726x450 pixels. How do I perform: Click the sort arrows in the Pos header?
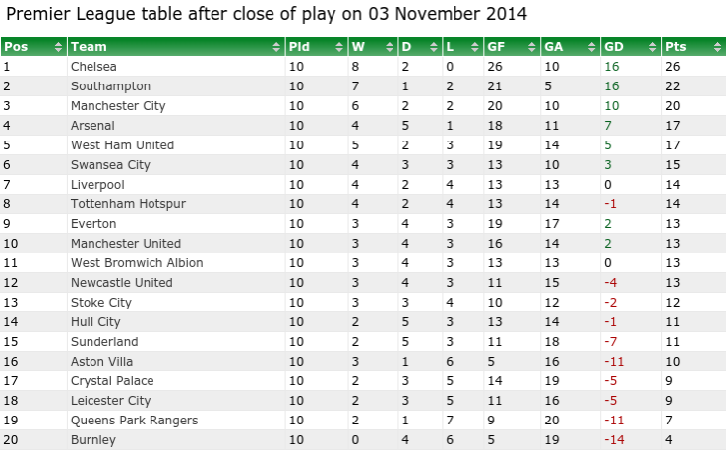click(58, 47)
